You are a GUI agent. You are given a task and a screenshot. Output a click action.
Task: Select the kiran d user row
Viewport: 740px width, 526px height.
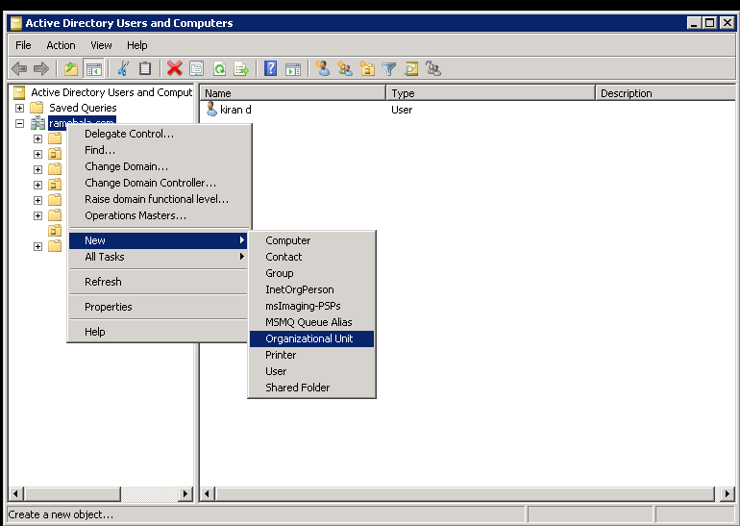click(x=467, y=110)
